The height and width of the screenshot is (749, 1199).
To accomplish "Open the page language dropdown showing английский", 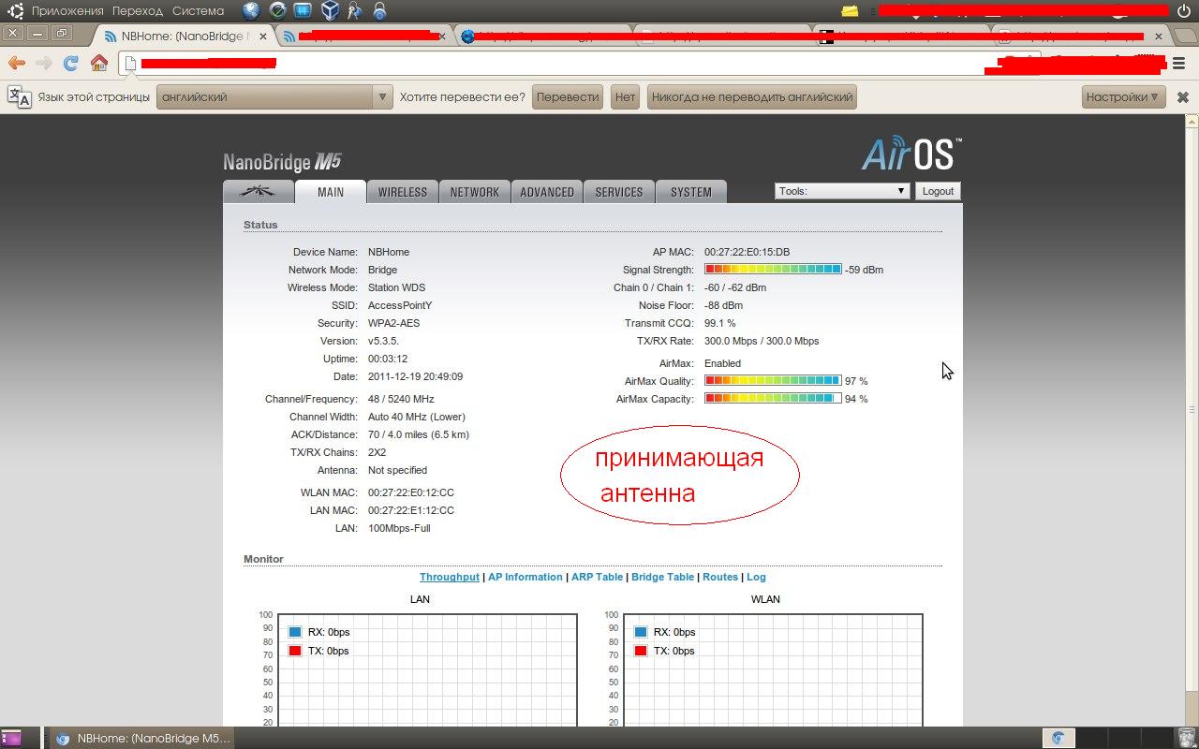I will pyautogui.click(x=274, y=96).
